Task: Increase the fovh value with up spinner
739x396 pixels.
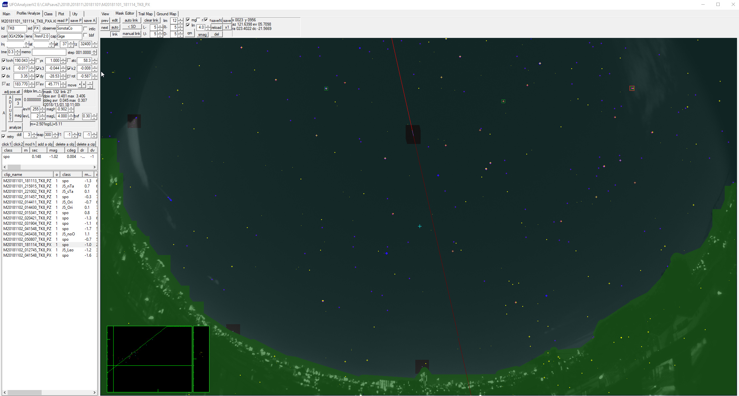Action: pyautogui.click(x=32, y=59)
